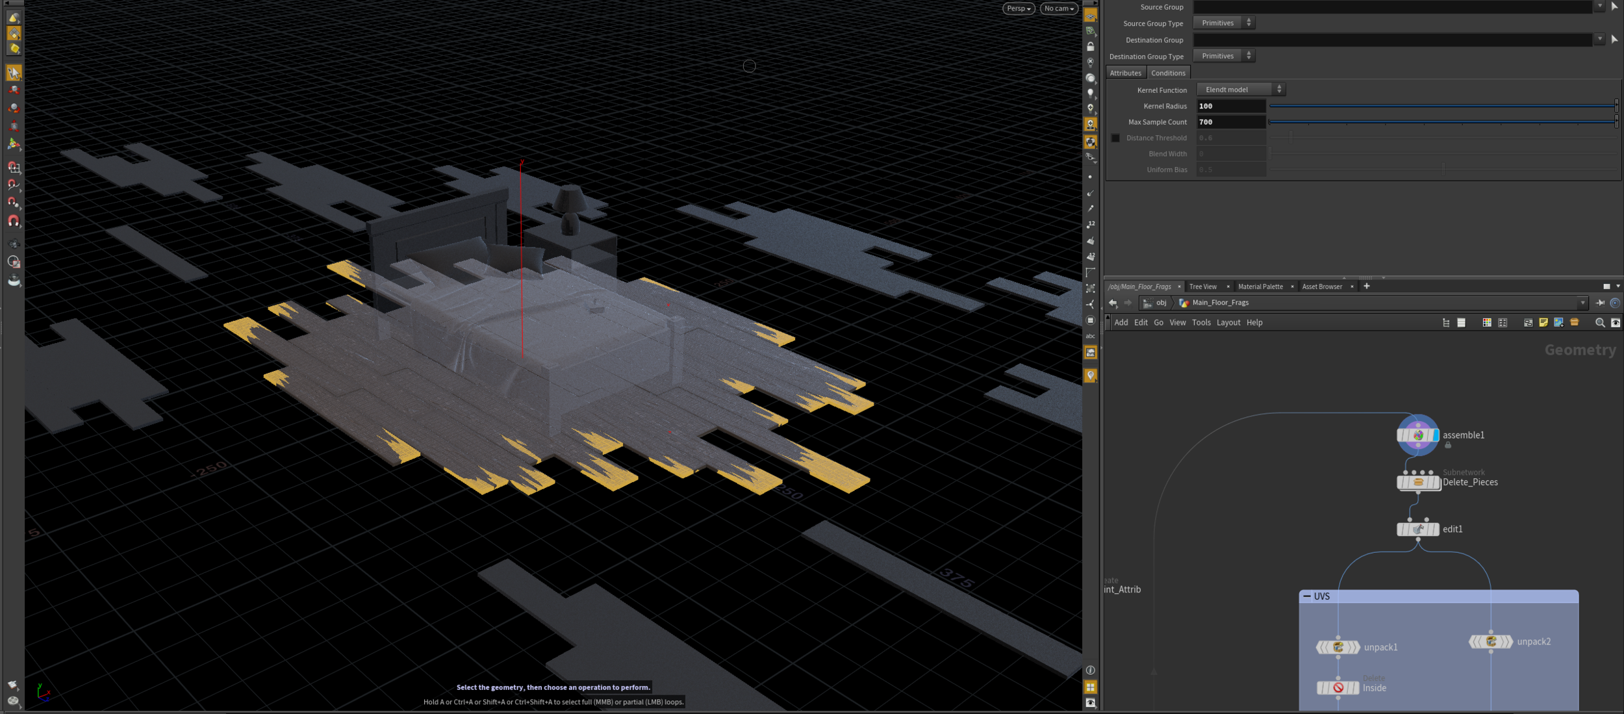Click the yellow sticky note icon
The width and height of the screenshot is (1624, 714).
(1543, 323)
